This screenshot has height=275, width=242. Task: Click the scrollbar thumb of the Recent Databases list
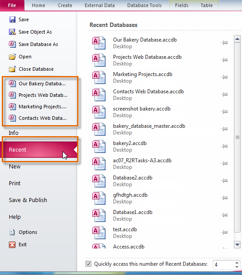pyautogui.click(x=237, y=137)
